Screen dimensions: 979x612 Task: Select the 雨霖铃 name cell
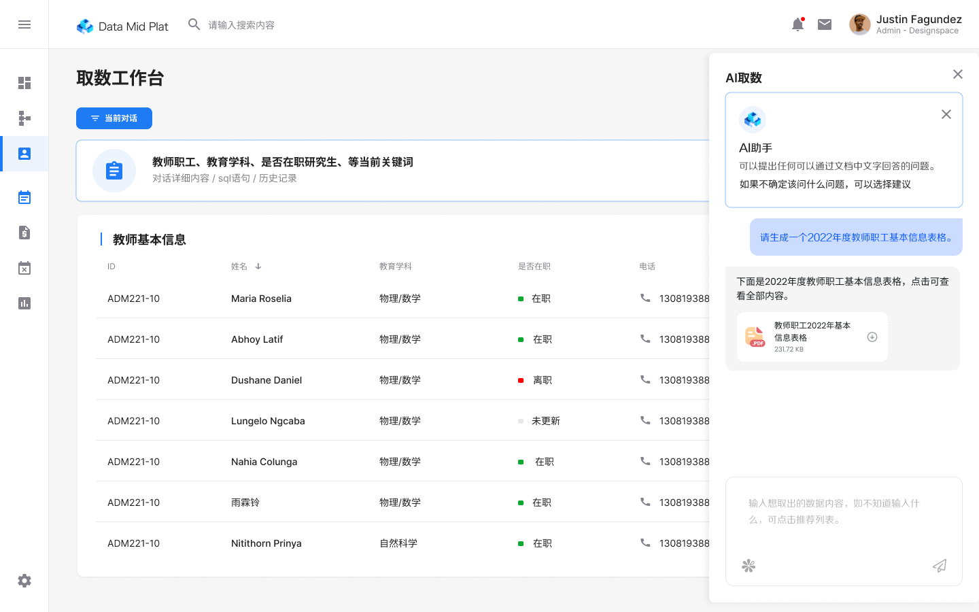click(x=245, y=503)
